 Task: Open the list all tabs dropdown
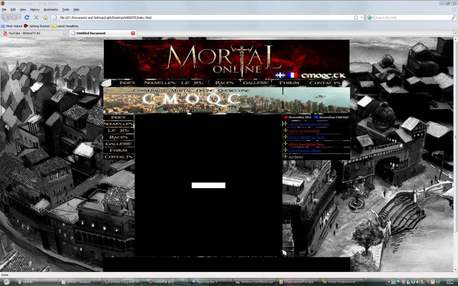[x=455, y=33]
